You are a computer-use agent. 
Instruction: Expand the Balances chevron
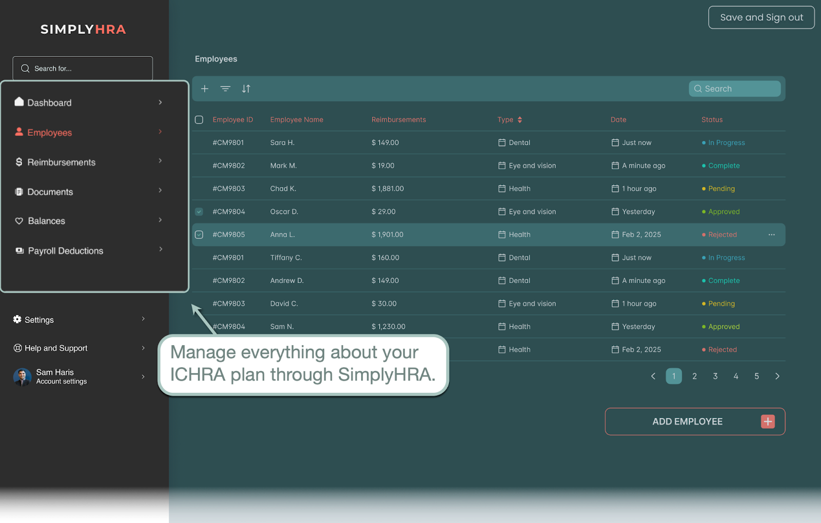160,220
